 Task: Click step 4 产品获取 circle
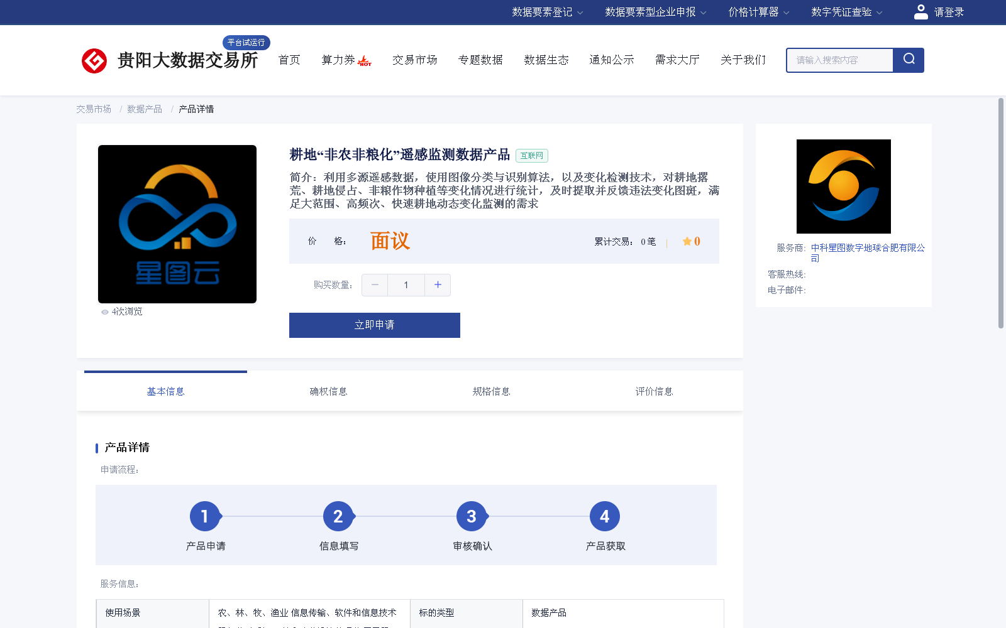click(x=605, y=516)
